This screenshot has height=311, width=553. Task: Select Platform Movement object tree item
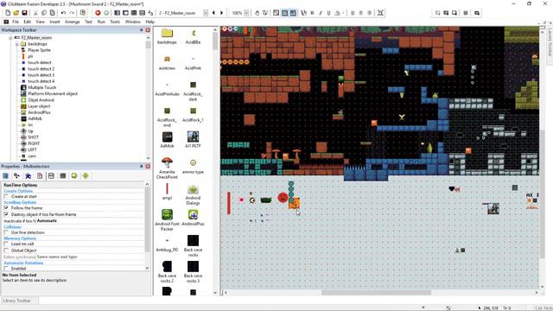click(x=53, y=94)
